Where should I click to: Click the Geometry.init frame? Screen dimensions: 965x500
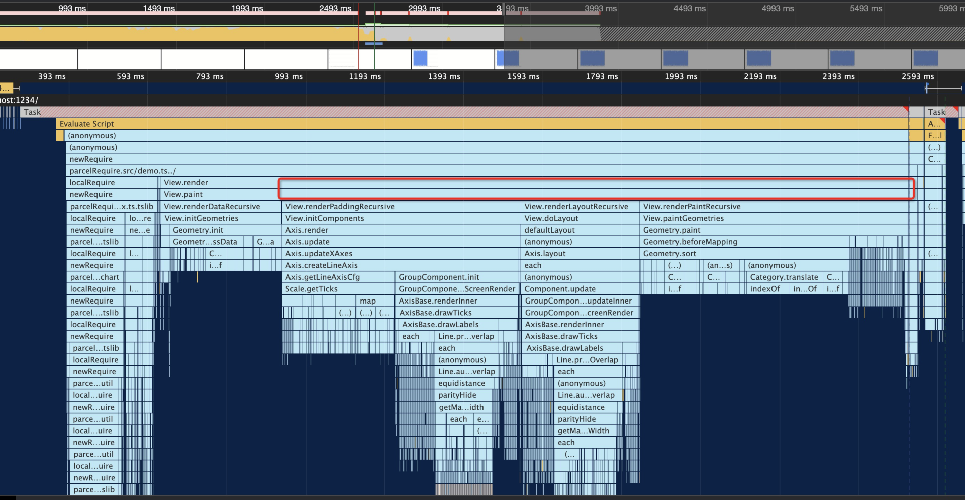[224, 230]
